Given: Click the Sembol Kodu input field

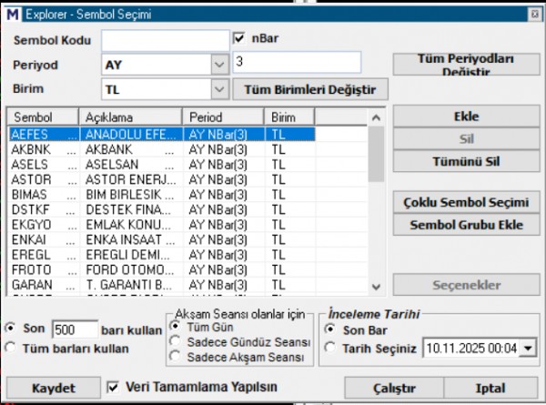Looking at the screenshot, I should (165, 40).
